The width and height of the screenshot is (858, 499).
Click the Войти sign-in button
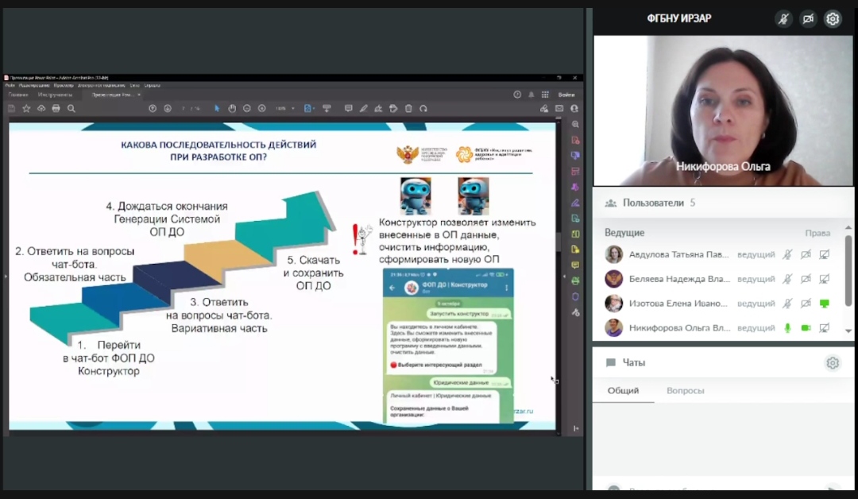566,95
